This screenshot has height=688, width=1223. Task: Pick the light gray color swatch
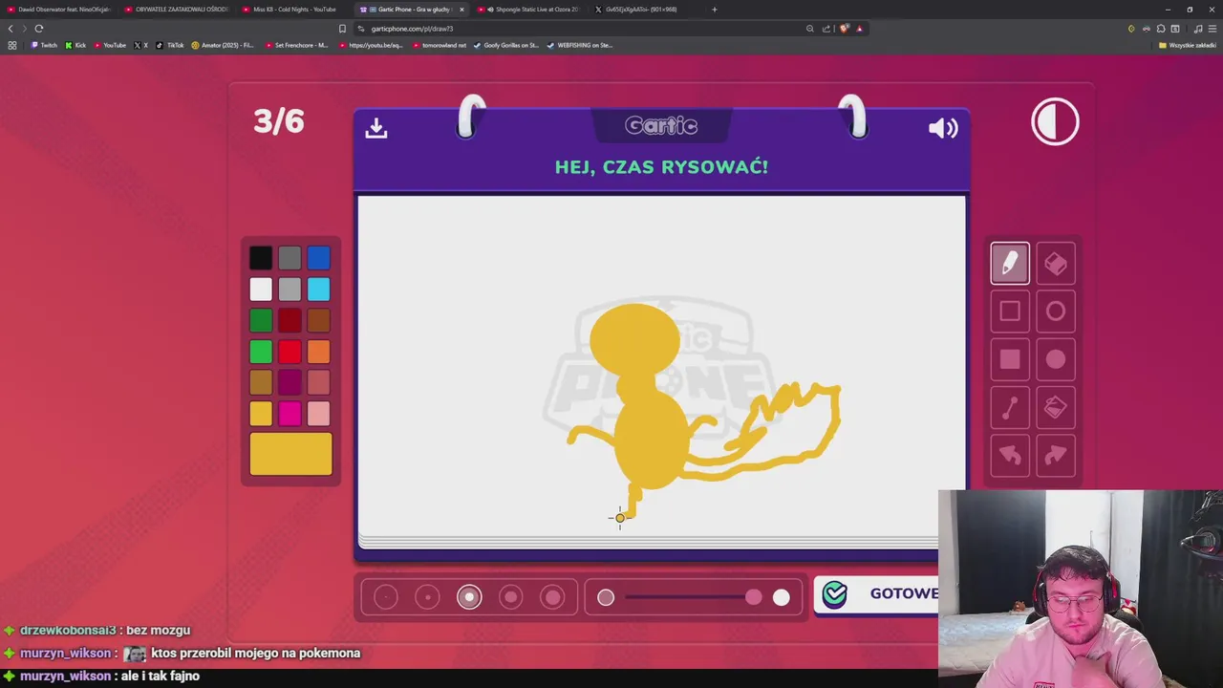tap(290, 289)
